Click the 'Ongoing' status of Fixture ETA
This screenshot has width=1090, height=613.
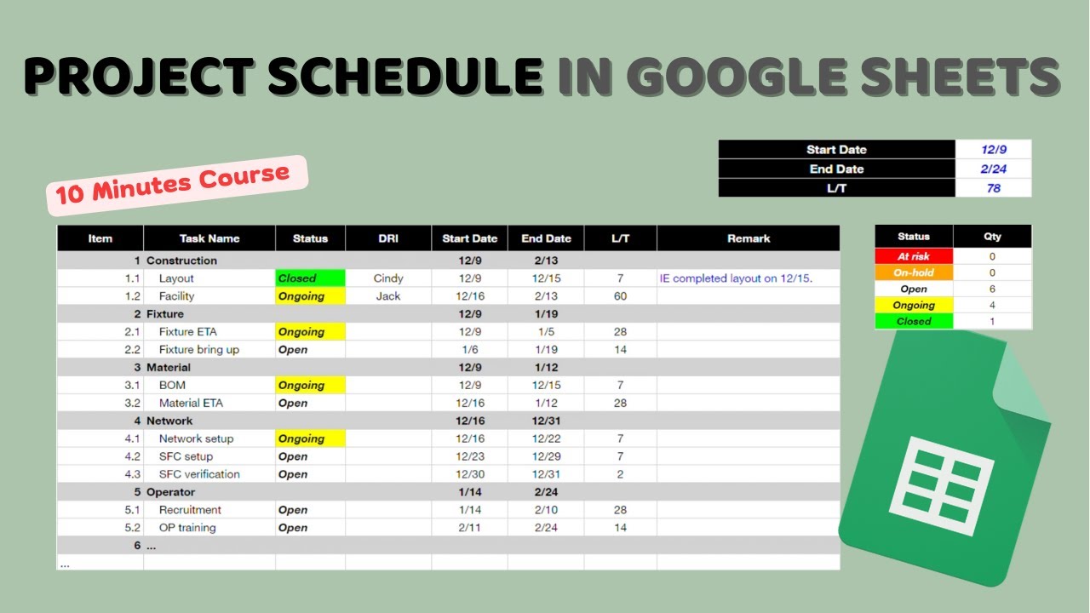pyautogui.click(x=311, y=332)
